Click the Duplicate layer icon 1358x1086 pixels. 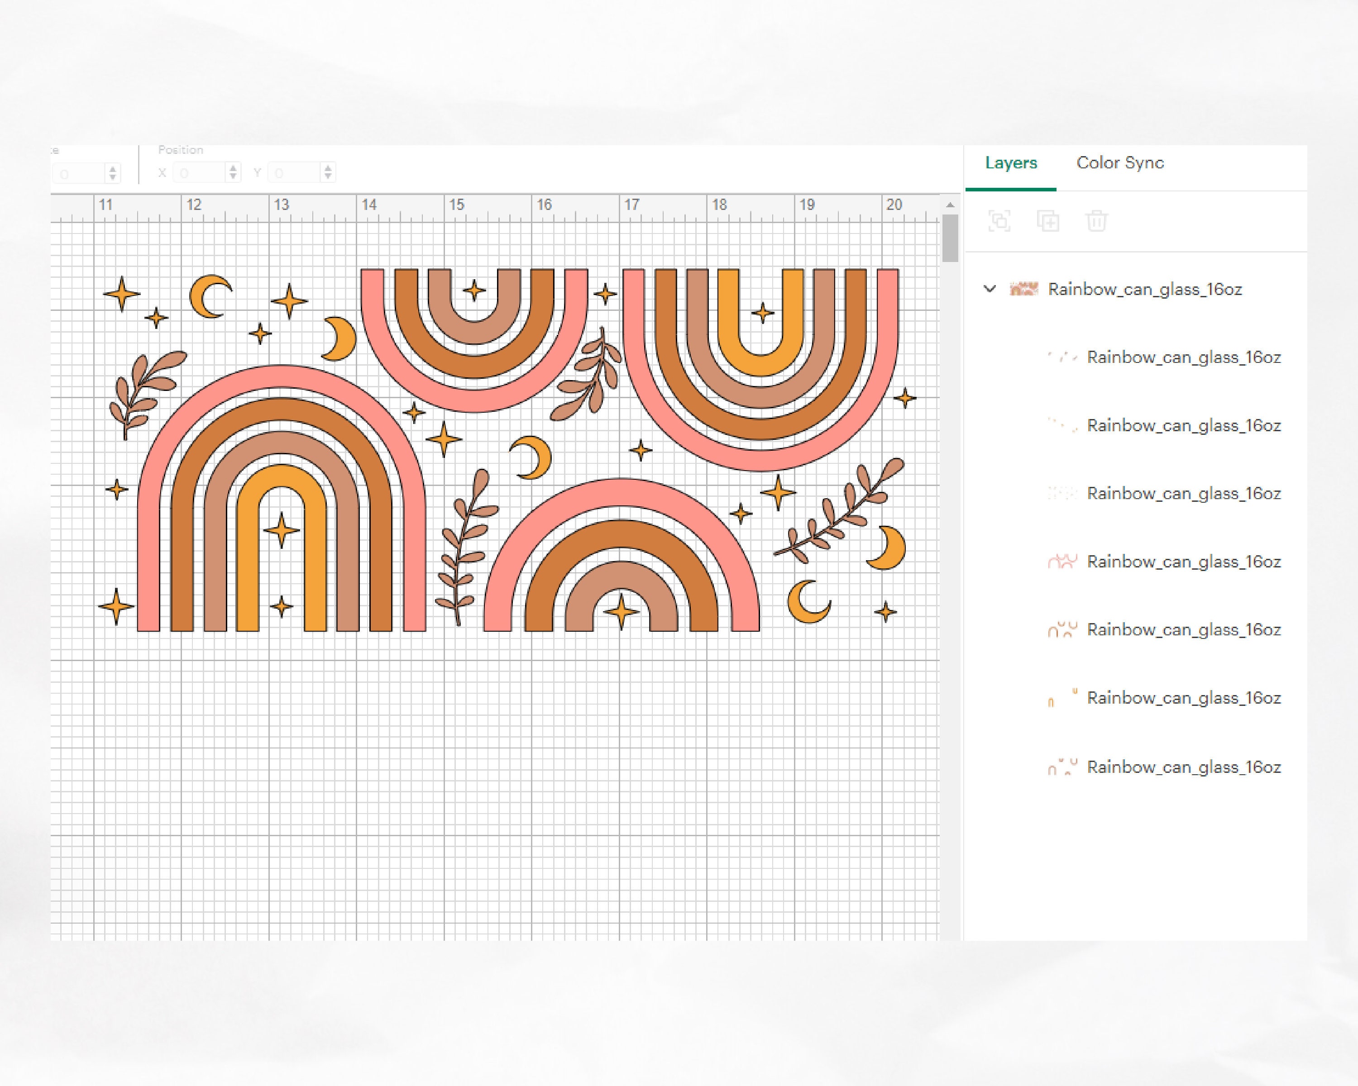pos(1048,221)
